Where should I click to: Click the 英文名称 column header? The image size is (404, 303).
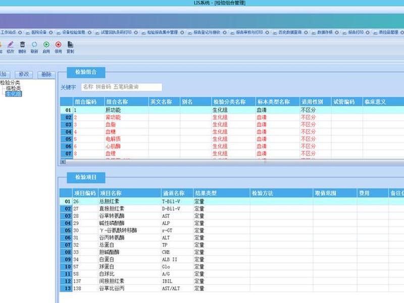click(x=164, y=102)
